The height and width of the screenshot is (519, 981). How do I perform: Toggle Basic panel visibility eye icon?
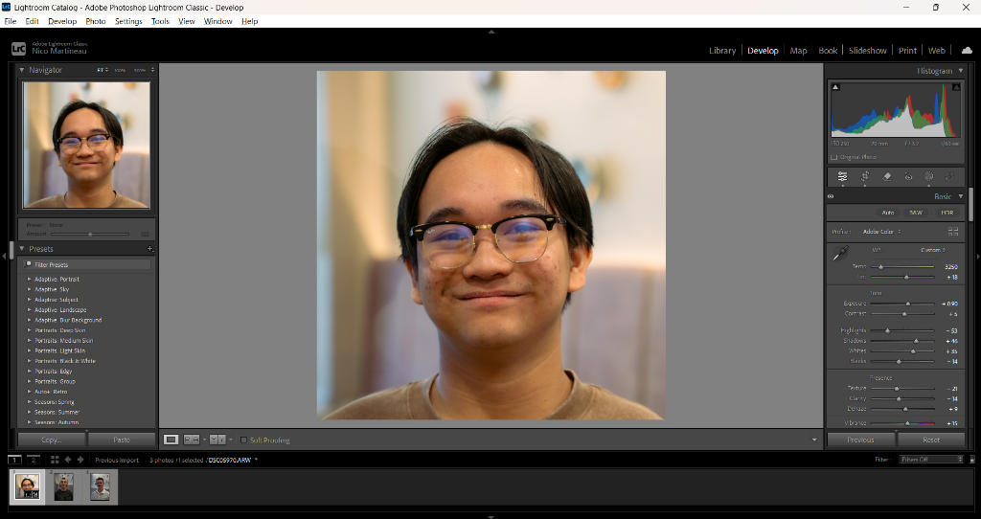(x=831, y=196)
